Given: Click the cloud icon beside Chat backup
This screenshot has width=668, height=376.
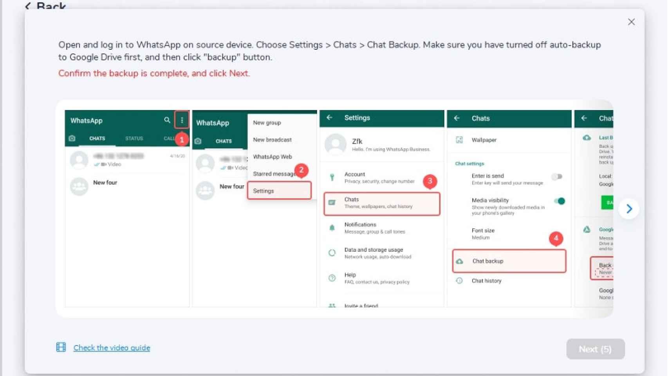Looking at the screenshot, I should 460,261.
